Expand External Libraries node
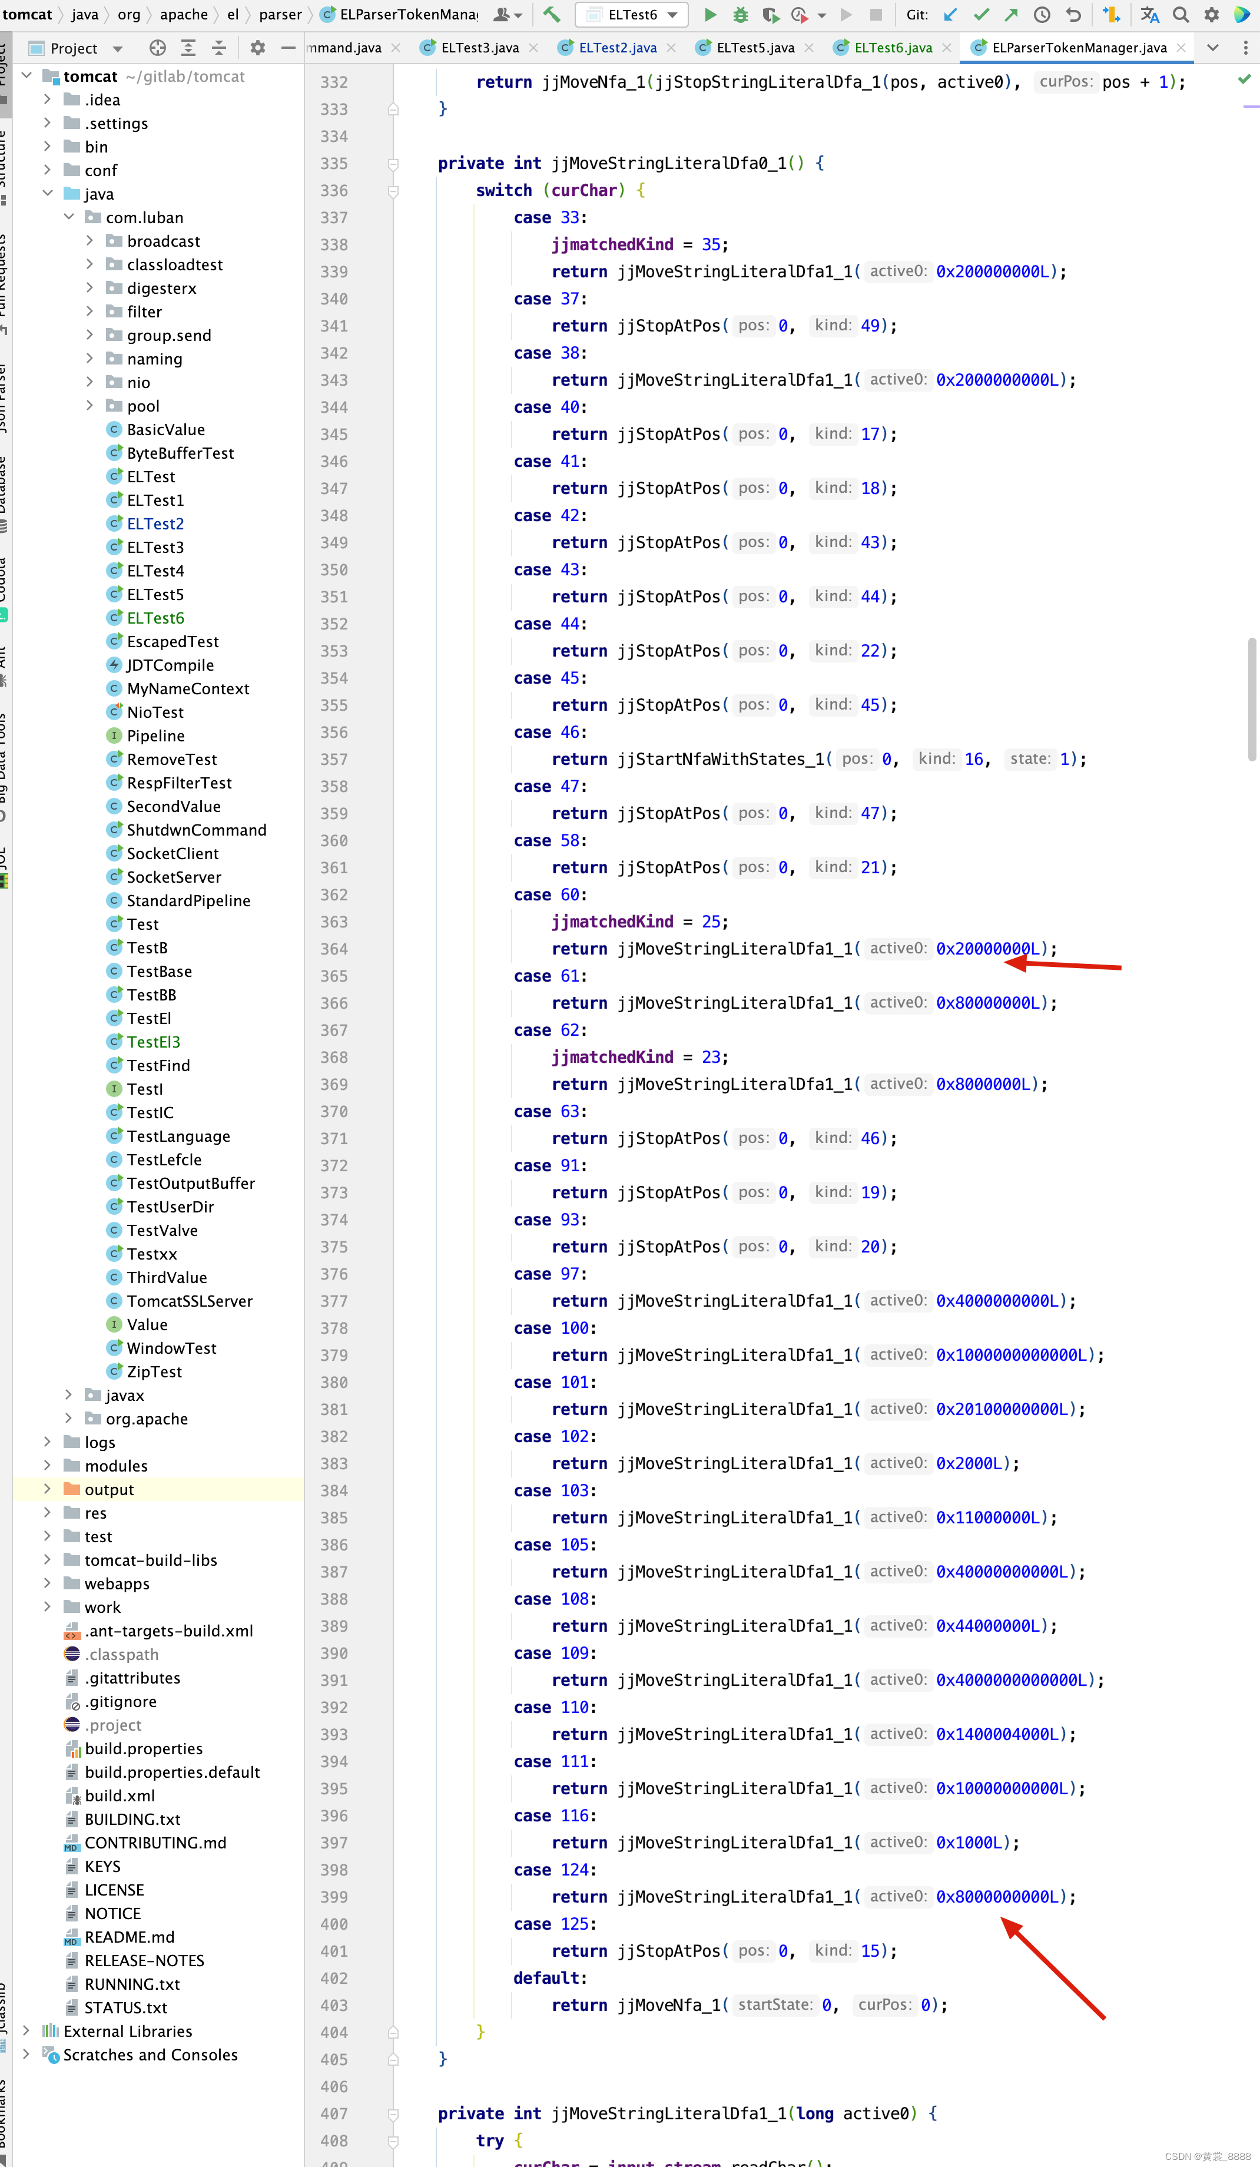 26,2030
